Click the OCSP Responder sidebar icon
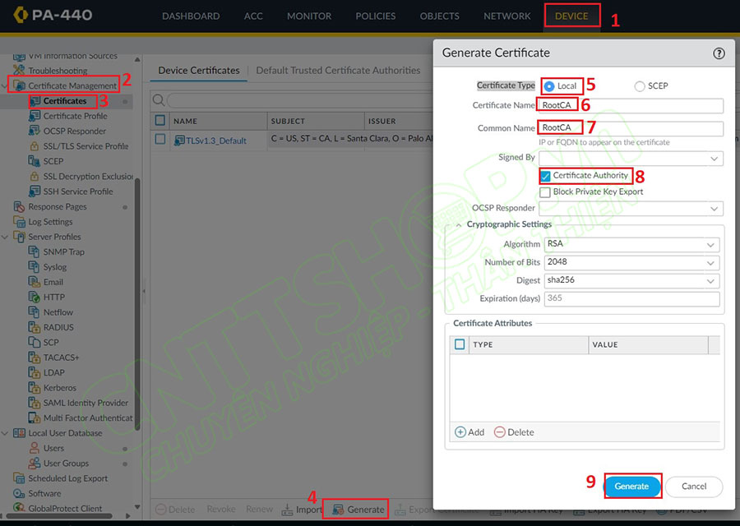740x526 pixels. point(35,131)
